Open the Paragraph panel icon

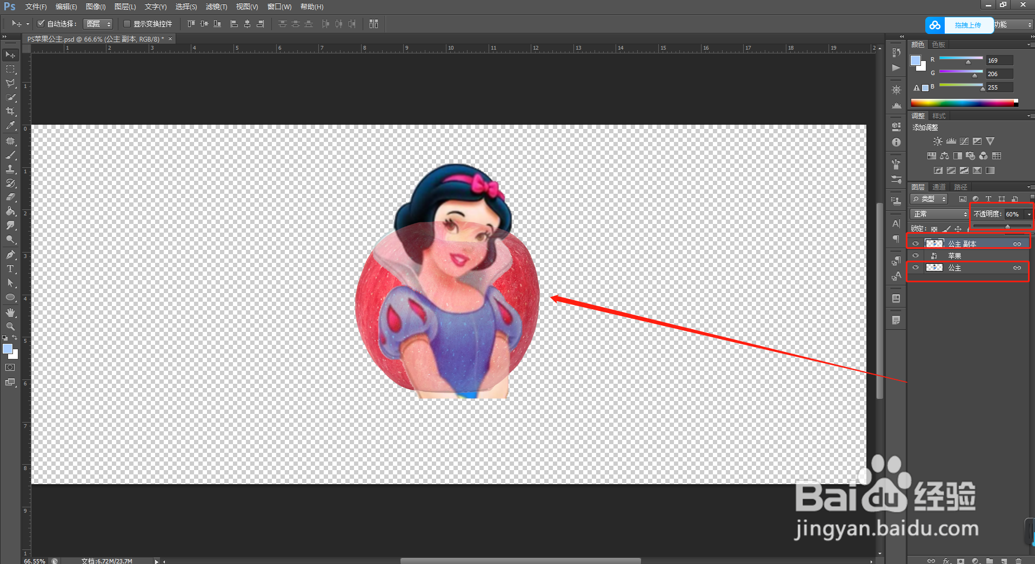896,239
